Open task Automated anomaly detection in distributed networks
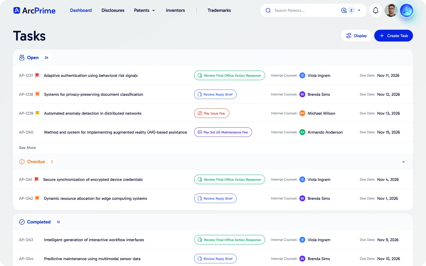 (93, 113)
